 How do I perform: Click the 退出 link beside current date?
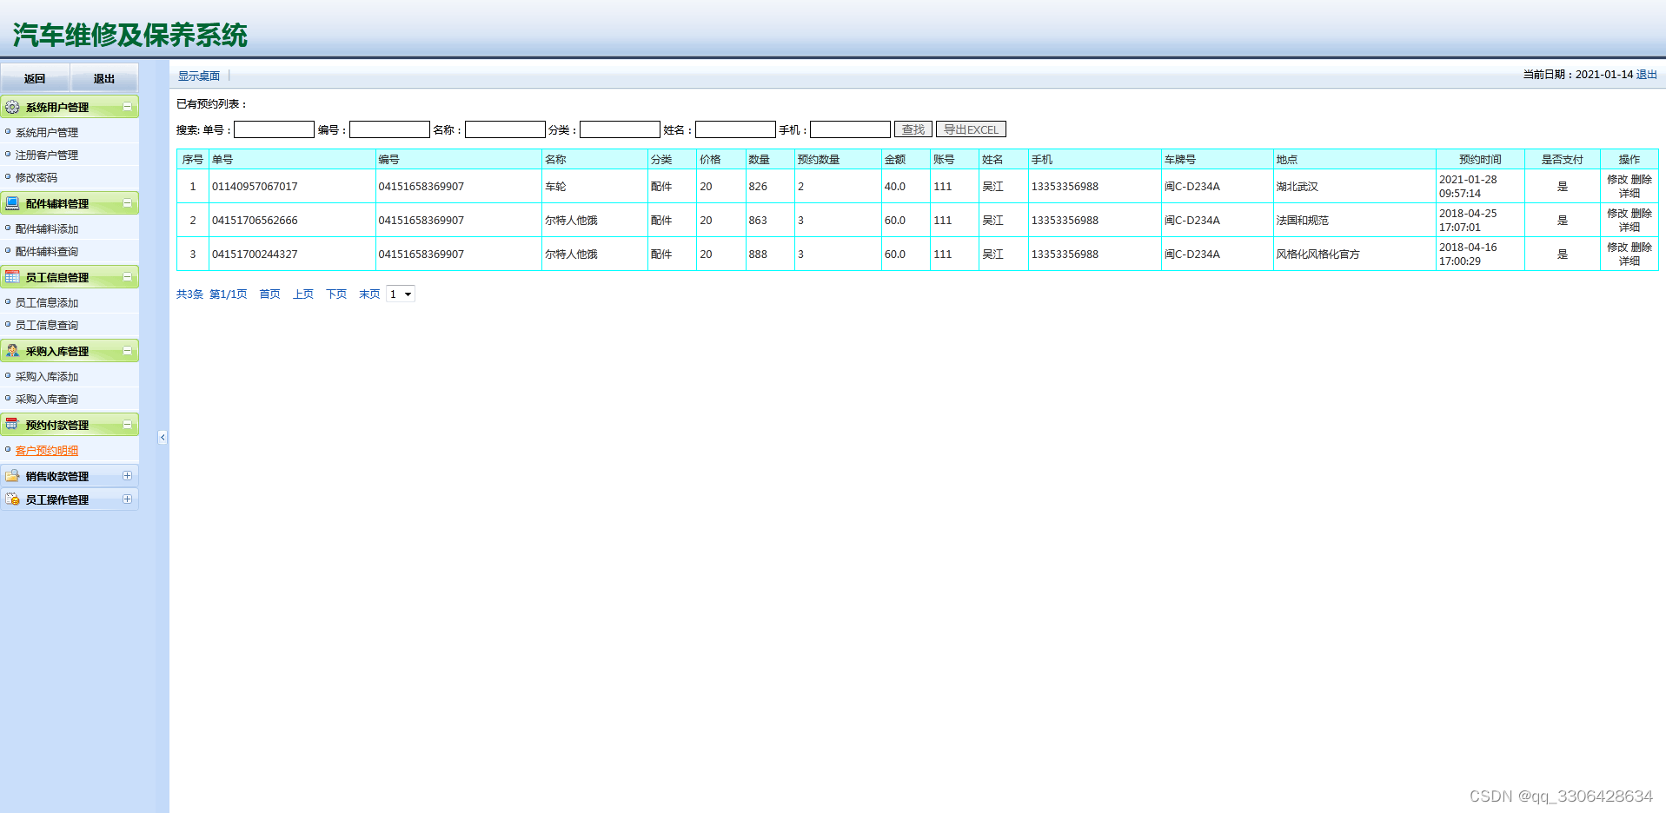tap(1646, 75)
